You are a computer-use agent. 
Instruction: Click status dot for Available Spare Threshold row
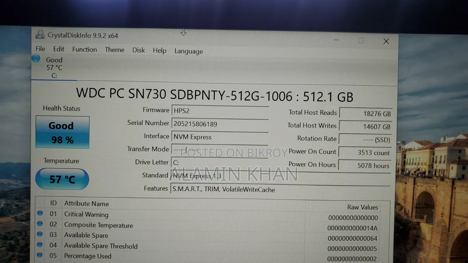click(40, 244)
